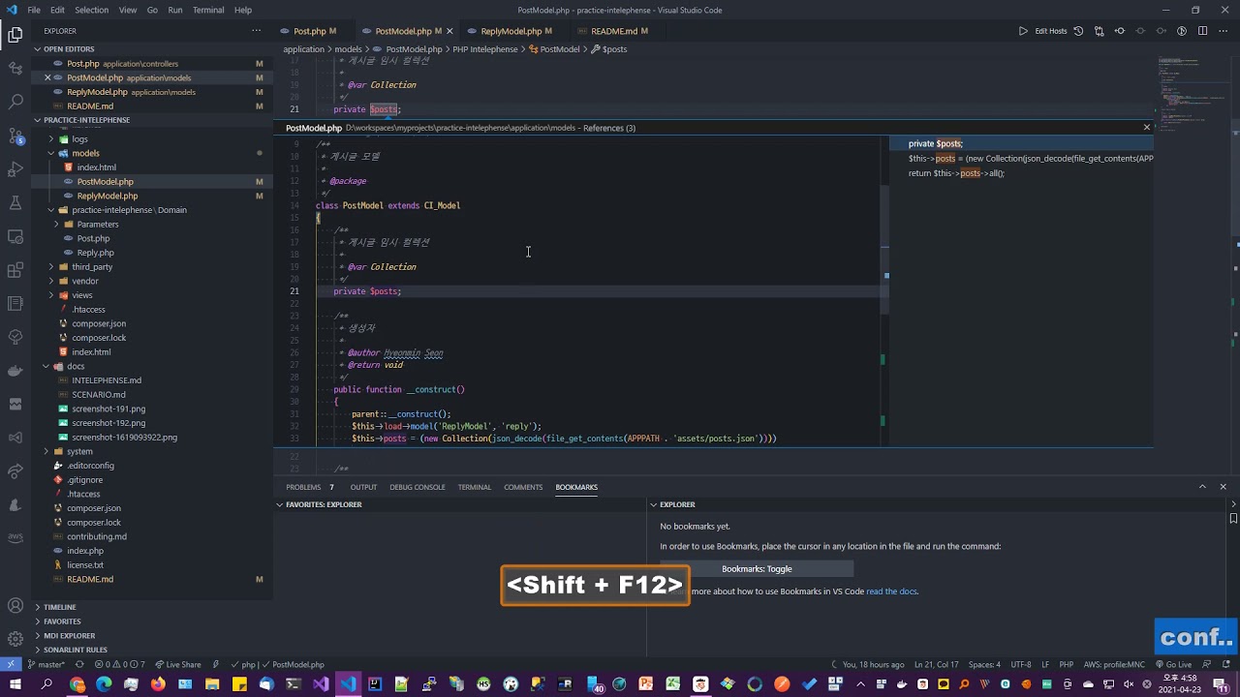The height and width of the screenshot is (697, 1240).
Task: Open Remote Explorer view in activity bar
Action: (15, 236)
